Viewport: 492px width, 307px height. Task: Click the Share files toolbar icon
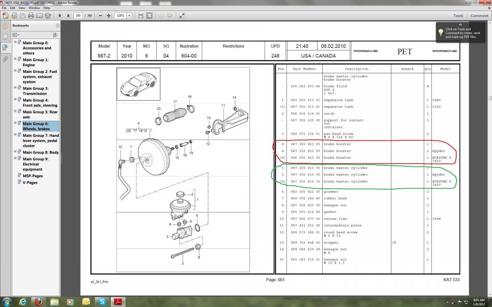tap(14, 16)
